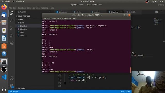Image resolution: width=165 pixels, height=93 pixels.
Task: Open Ubuntu Software from the dock
Action: pos(4,46)
